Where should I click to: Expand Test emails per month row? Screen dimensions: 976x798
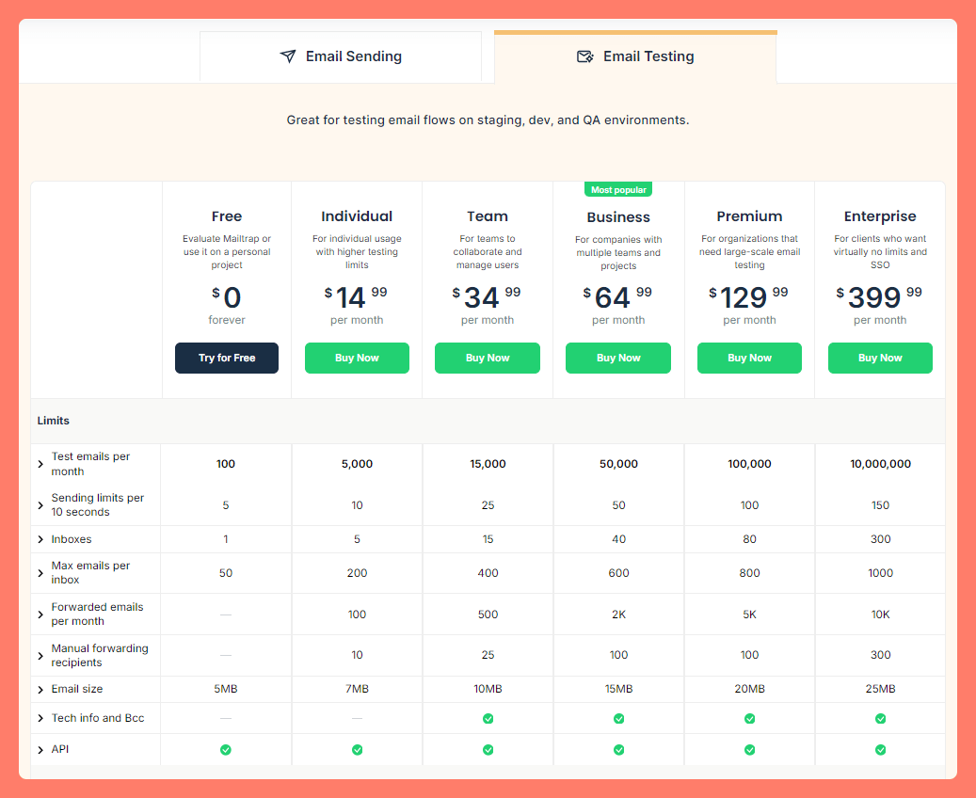click(x=40, y=464)
